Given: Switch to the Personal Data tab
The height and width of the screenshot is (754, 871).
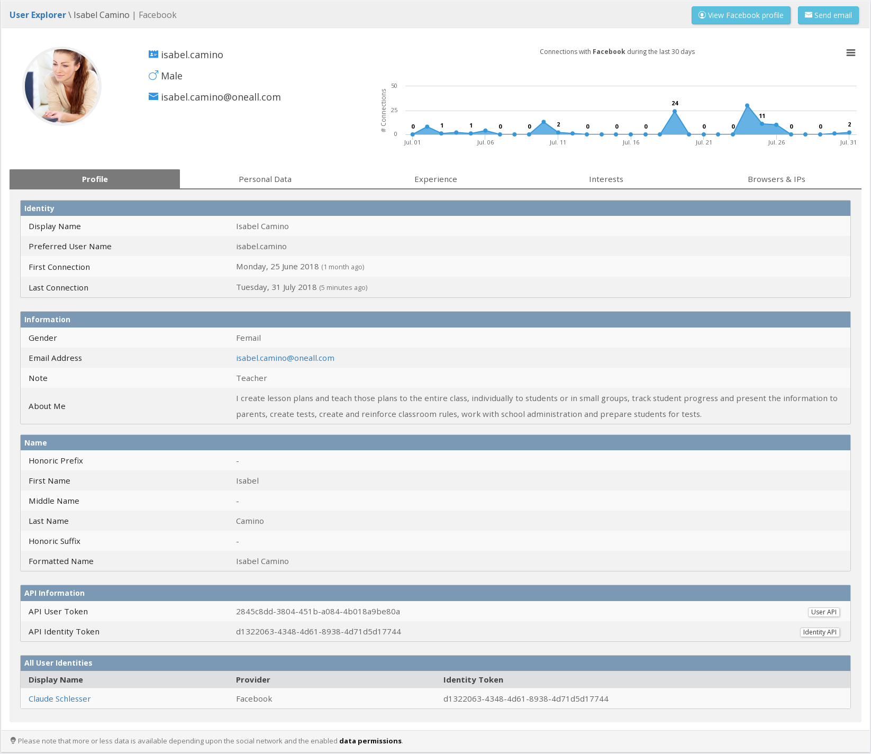Looking at the screenshot, I should [265, 179].
